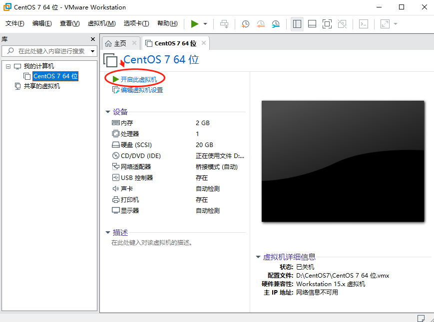Open the 虚拟机(M) menu
The image size is (434, 322).
(x=101, y=23)
